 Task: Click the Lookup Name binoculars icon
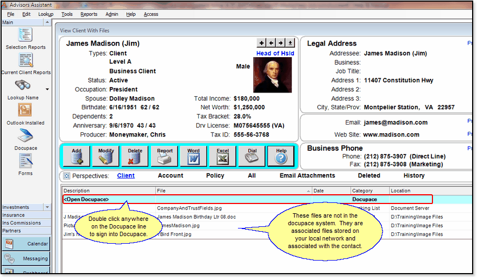tap(23, 85)
